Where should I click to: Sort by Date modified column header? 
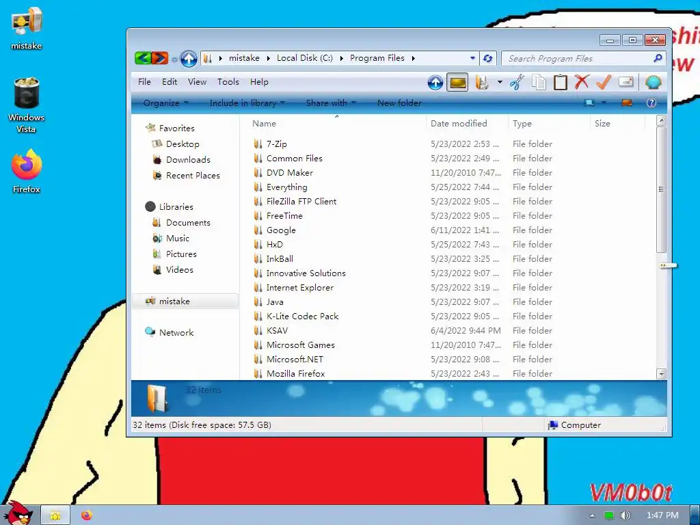[467, 123]
